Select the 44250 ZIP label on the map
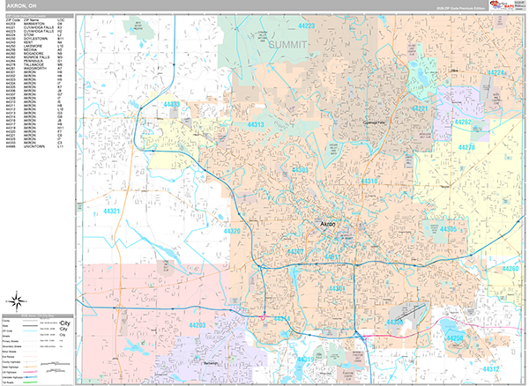This screenshot has height=386, width=529. tap(455, 338)
